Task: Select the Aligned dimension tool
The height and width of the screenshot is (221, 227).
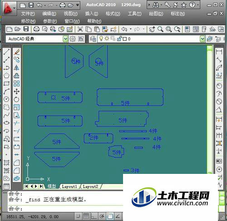Action: [x=219, y=60]
